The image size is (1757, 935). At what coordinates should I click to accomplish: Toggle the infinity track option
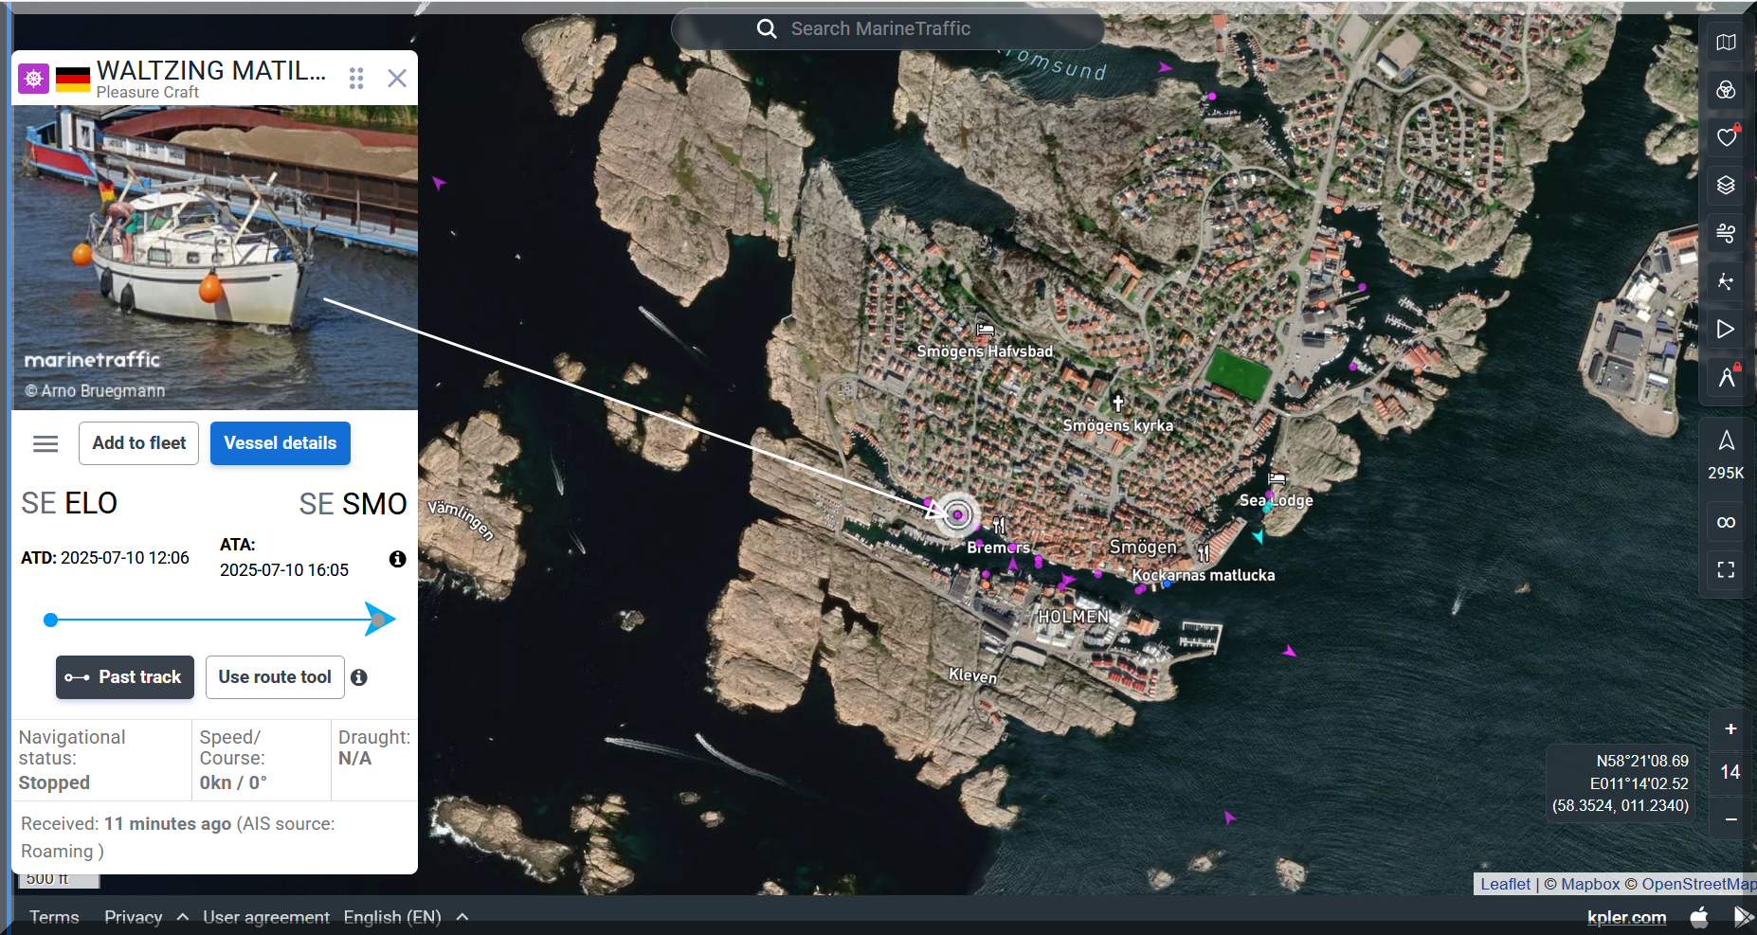(x=1726, y=523)
